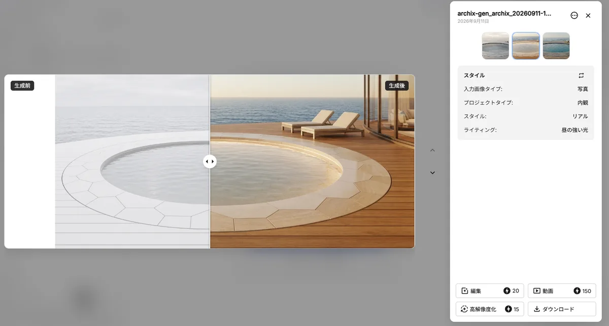
Task: Close the image detail panel
Action: pyautogui.click(x=588, y=16)
